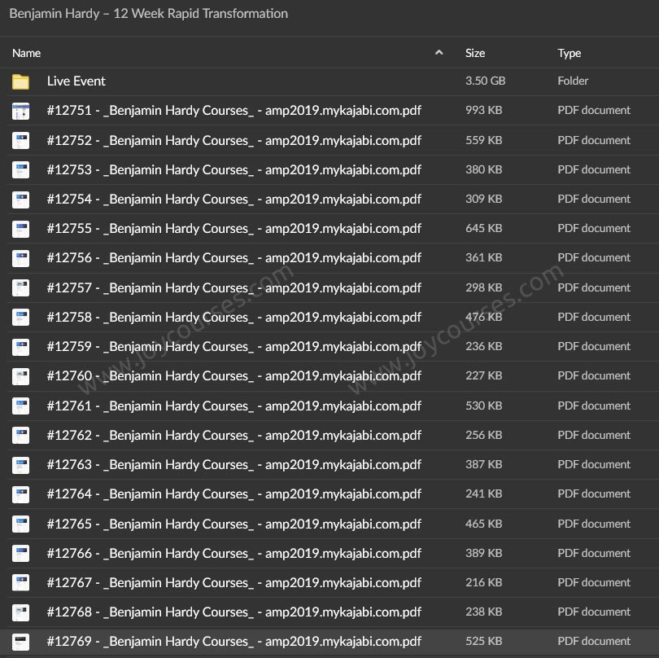The width and height of the screenshot is (659, 658).
Task: Select file name starting with #12751
Action: 234,110
